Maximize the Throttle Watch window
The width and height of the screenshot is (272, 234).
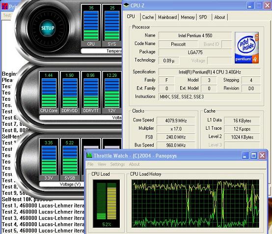coord(253,156)
